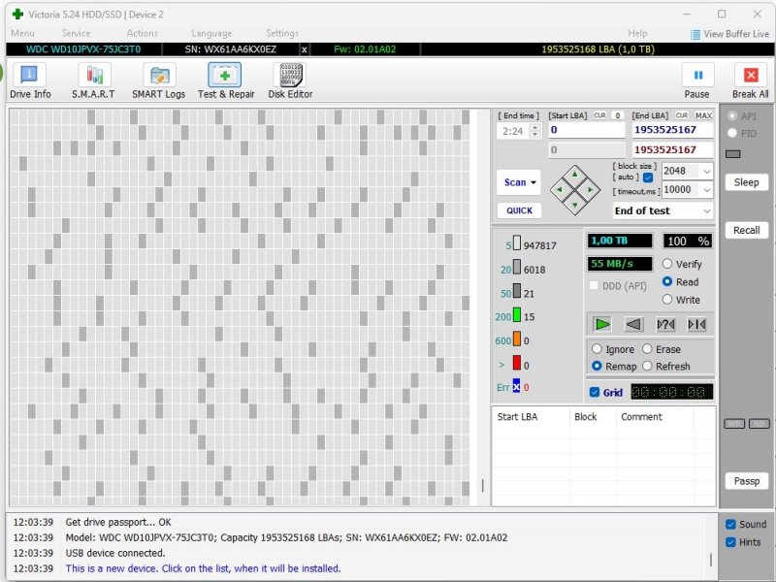The width and height of the screenshot is (776, 582).
Task: Open the Actions menu
Action: (x=142, y=32)
